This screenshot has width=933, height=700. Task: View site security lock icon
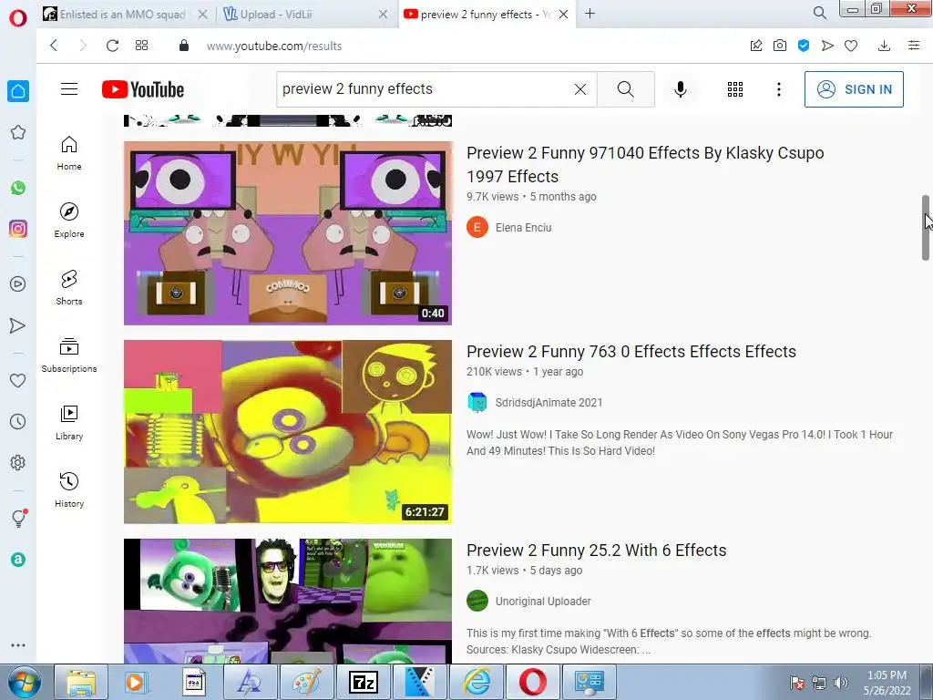click(184, 46)
